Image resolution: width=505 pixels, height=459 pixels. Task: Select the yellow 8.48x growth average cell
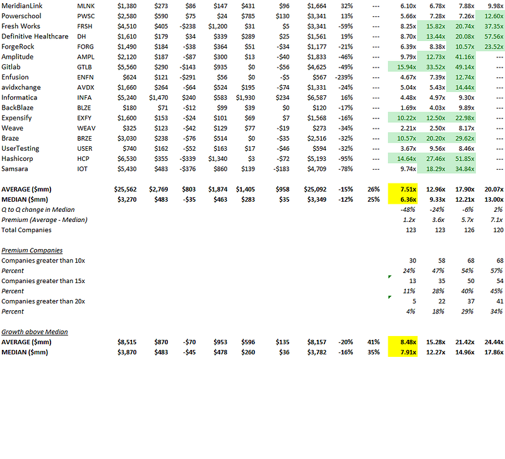click(403, 342)
